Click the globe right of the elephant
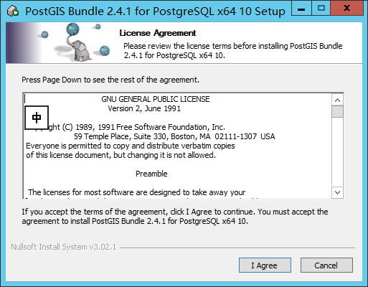368x287 pixels. coord(105,50)
